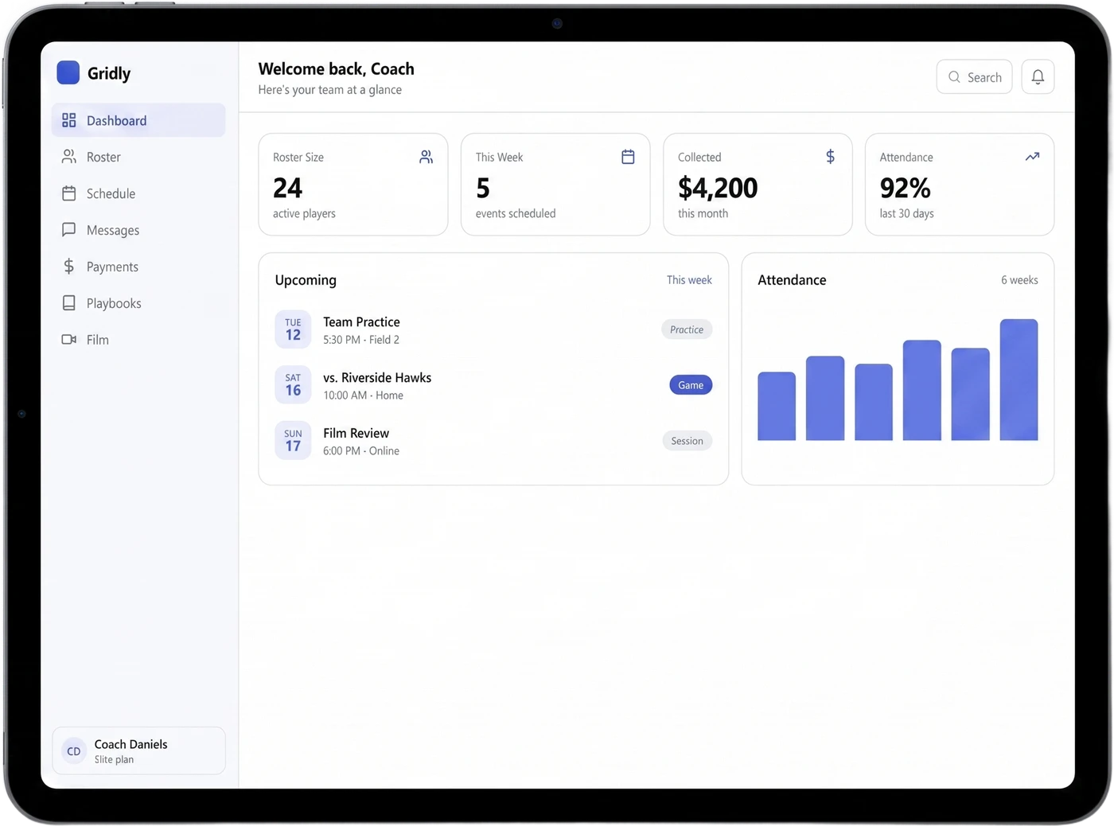1114x826 pixels.
Task: Click the CD avatar circle
Action: pyautogui.click(x=74, y=751)
